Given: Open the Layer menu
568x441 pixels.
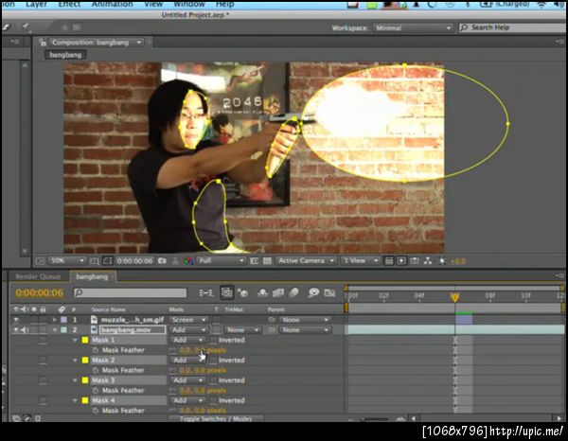Looking at the screenshot, I should (x=36, y=5).
